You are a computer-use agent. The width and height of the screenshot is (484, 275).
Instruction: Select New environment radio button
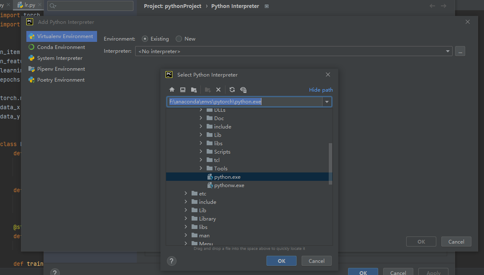[x=179, y=39]
